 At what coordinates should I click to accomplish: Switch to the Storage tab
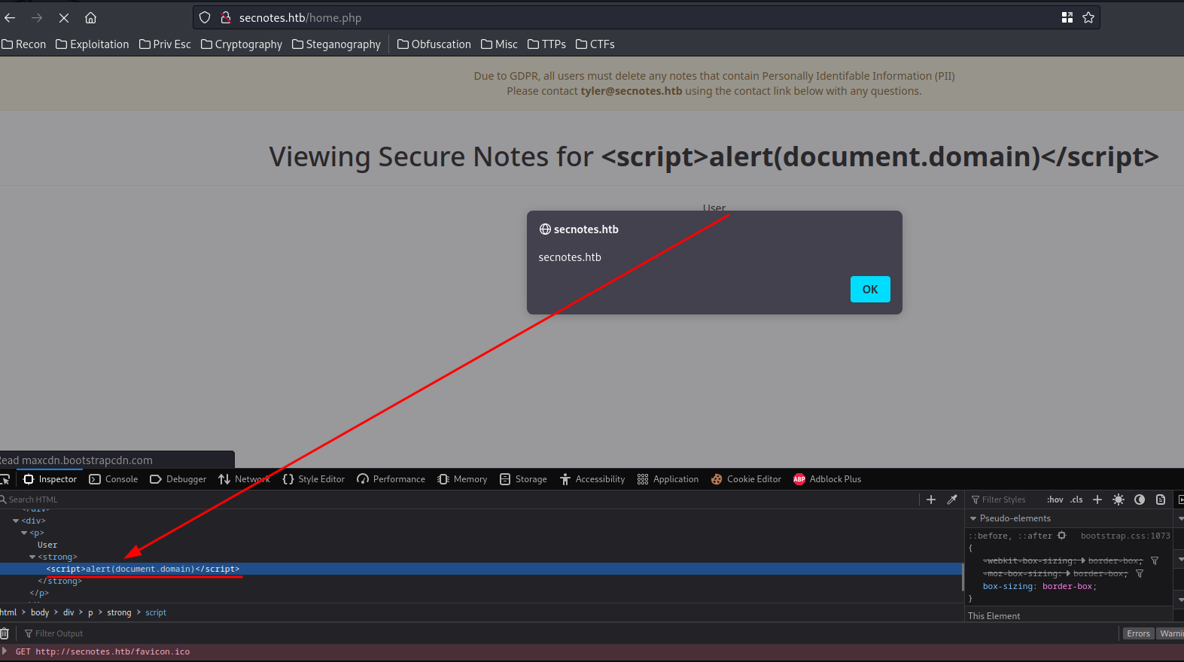coord(523,479)
